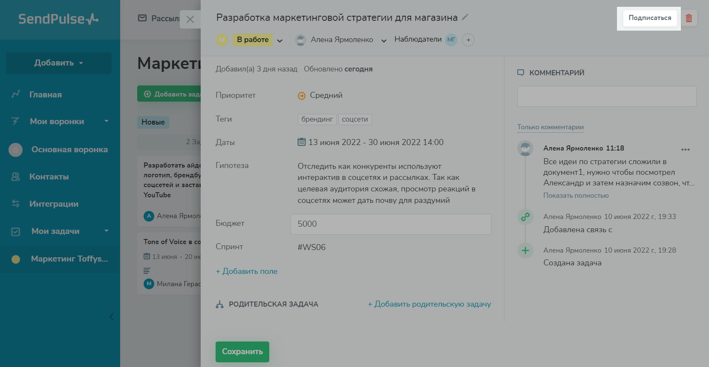
Task: Click the брендинг tag
Action: 317,119
